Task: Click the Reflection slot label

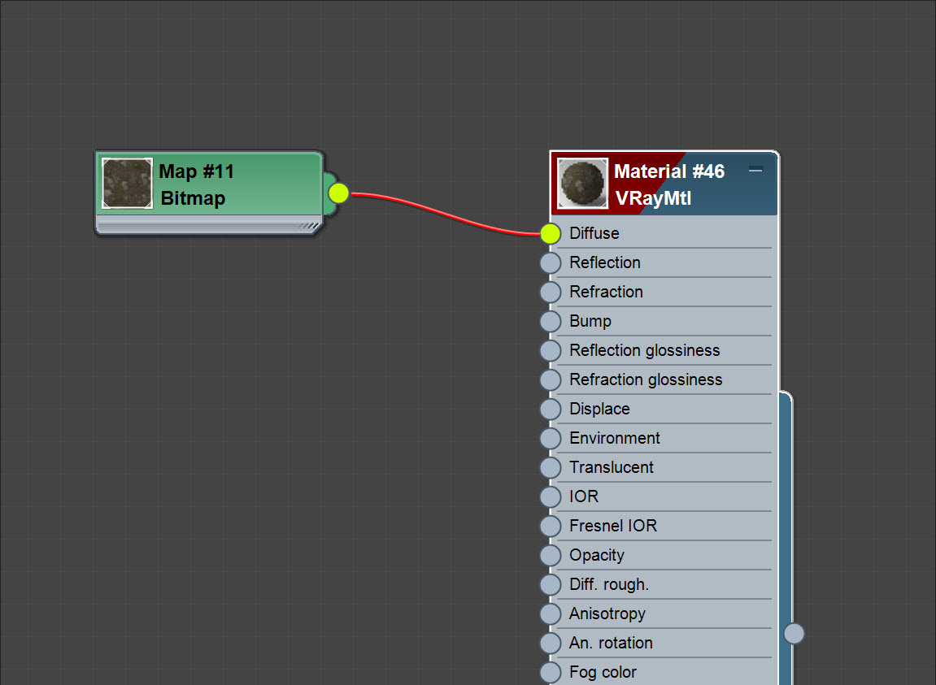Action: pyautogui.click(x=605, y=262)
